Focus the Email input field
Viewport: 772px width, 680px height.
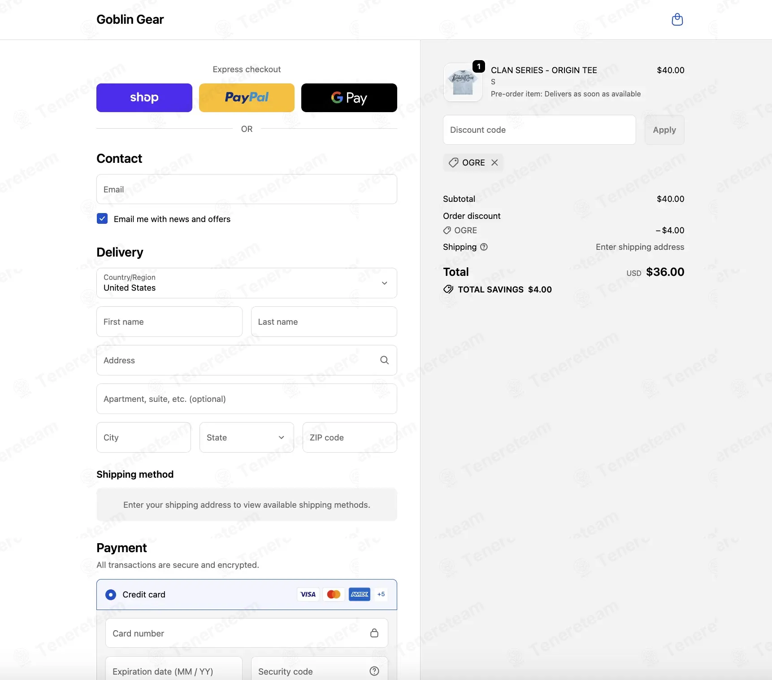pos(247,189)
